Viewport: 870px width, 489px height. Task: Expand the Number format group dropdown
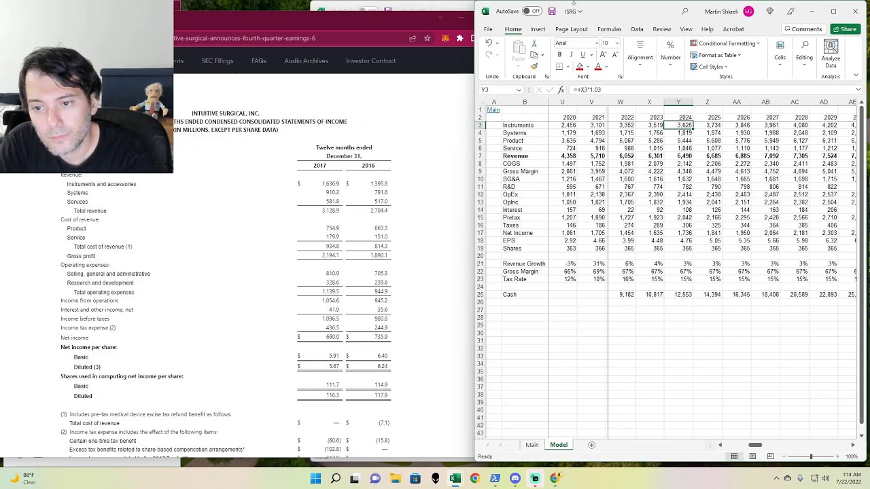coord(670,52)
